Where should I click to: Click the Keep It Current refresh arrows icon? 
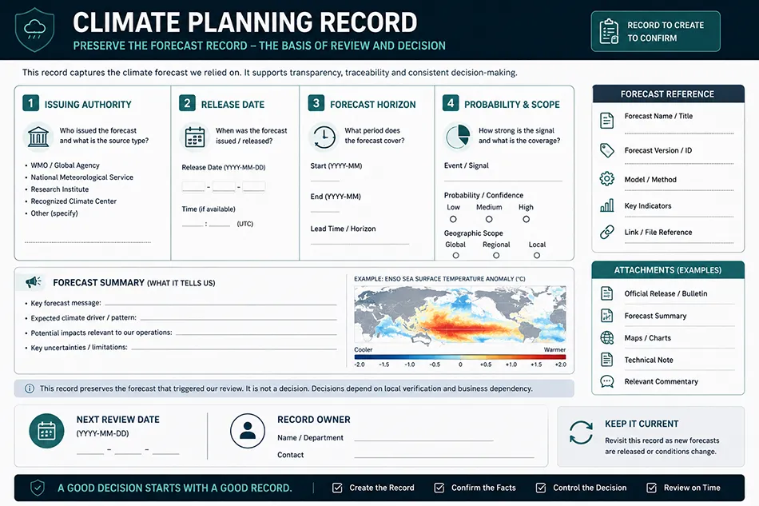[x=580, y=432]
